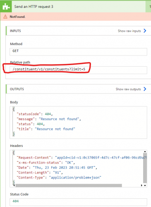The image size is (151, 207).
Task: Click the "message": "Resource not found" line
Action: point(49,119)
